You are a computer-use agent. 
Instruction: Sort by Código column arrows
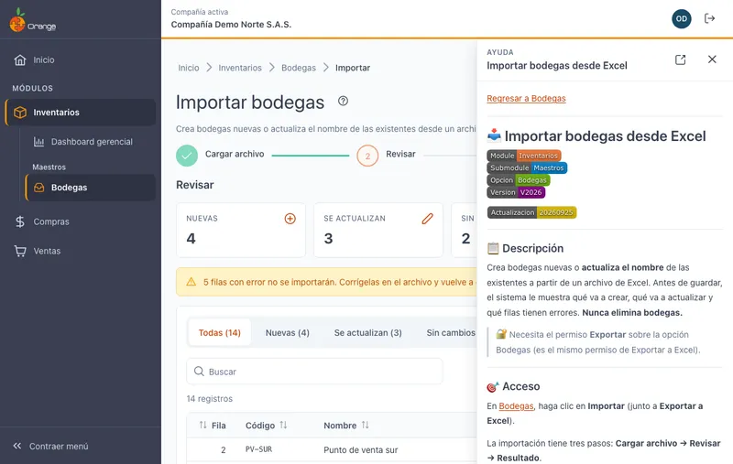[283, 425]
